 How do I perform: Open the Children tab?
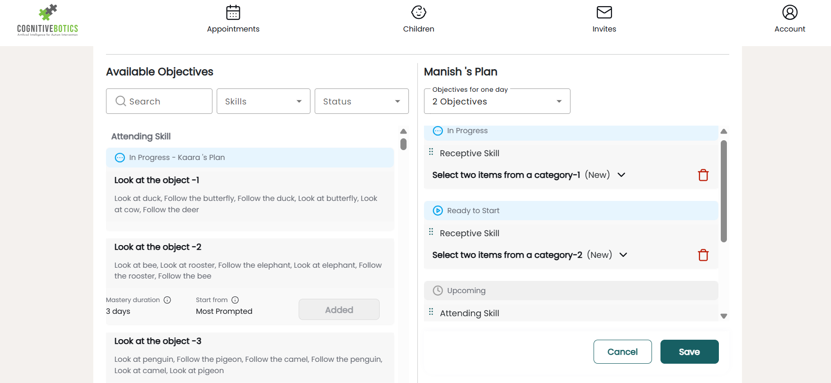[418, 19]
